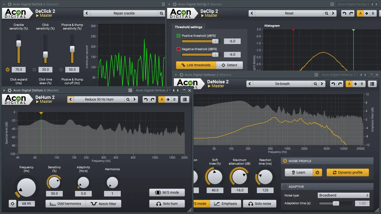Click the Frequency value field 68.99
The image size is (381, 214).
coord(26,204)
